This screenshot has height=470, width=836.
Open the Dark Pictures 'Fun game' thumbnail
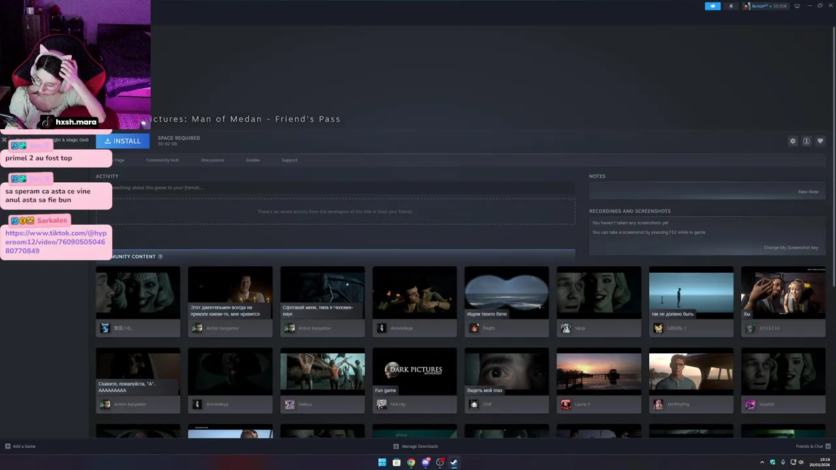414,371
